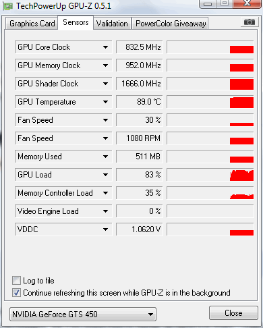This screenshot has width=263, height=328.
Task: Click the GPU Load history graph
Action: tap(210, 175)
